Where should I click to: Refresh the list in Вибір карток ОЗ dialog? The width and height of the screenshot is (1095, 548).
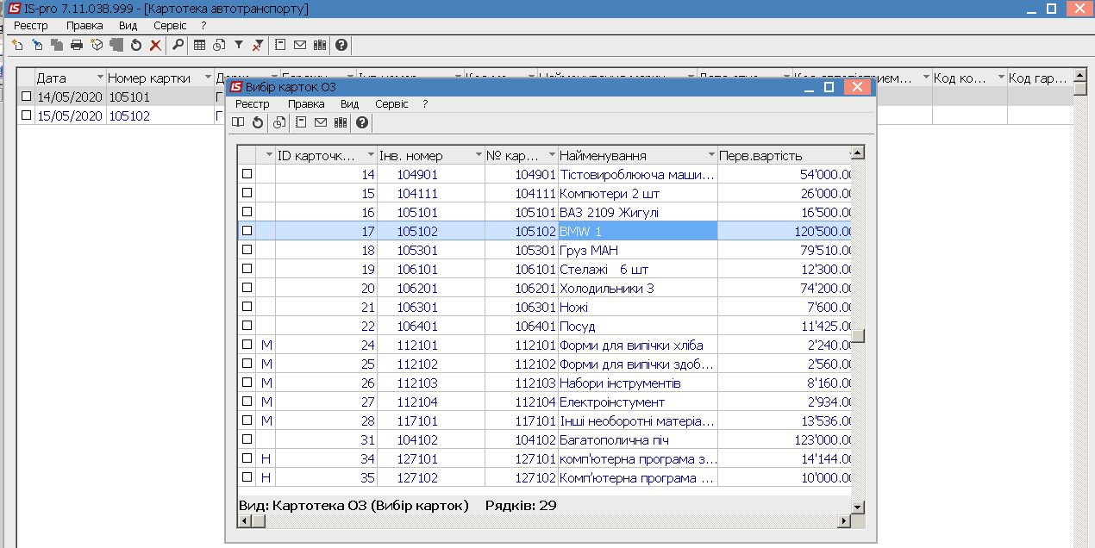point(257,122)
